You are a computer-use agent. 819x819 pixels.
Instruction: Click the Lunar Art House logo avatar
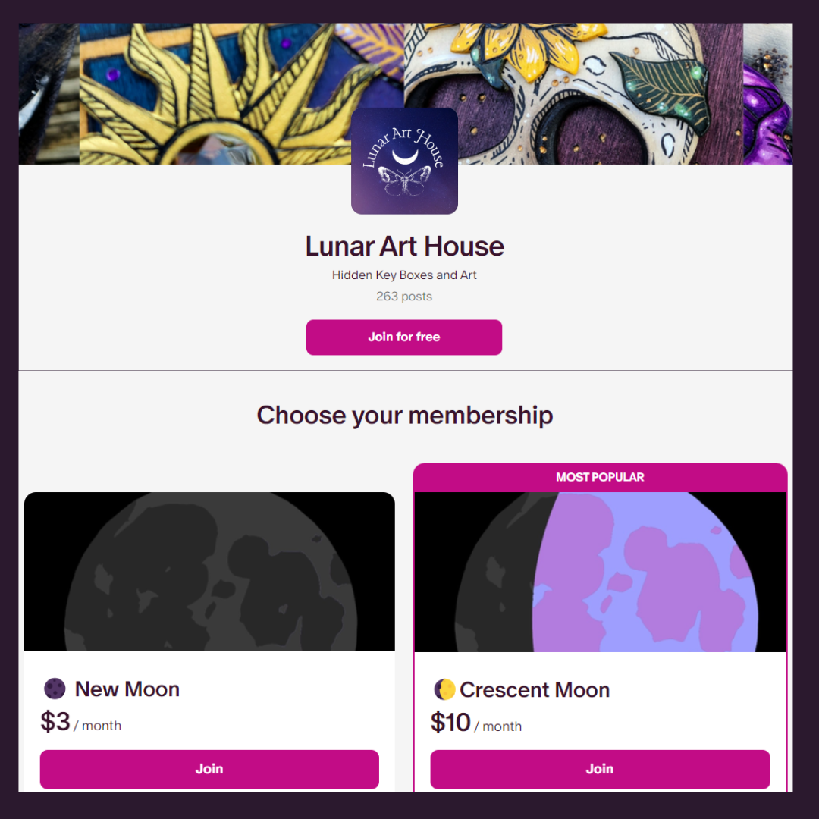404,161
